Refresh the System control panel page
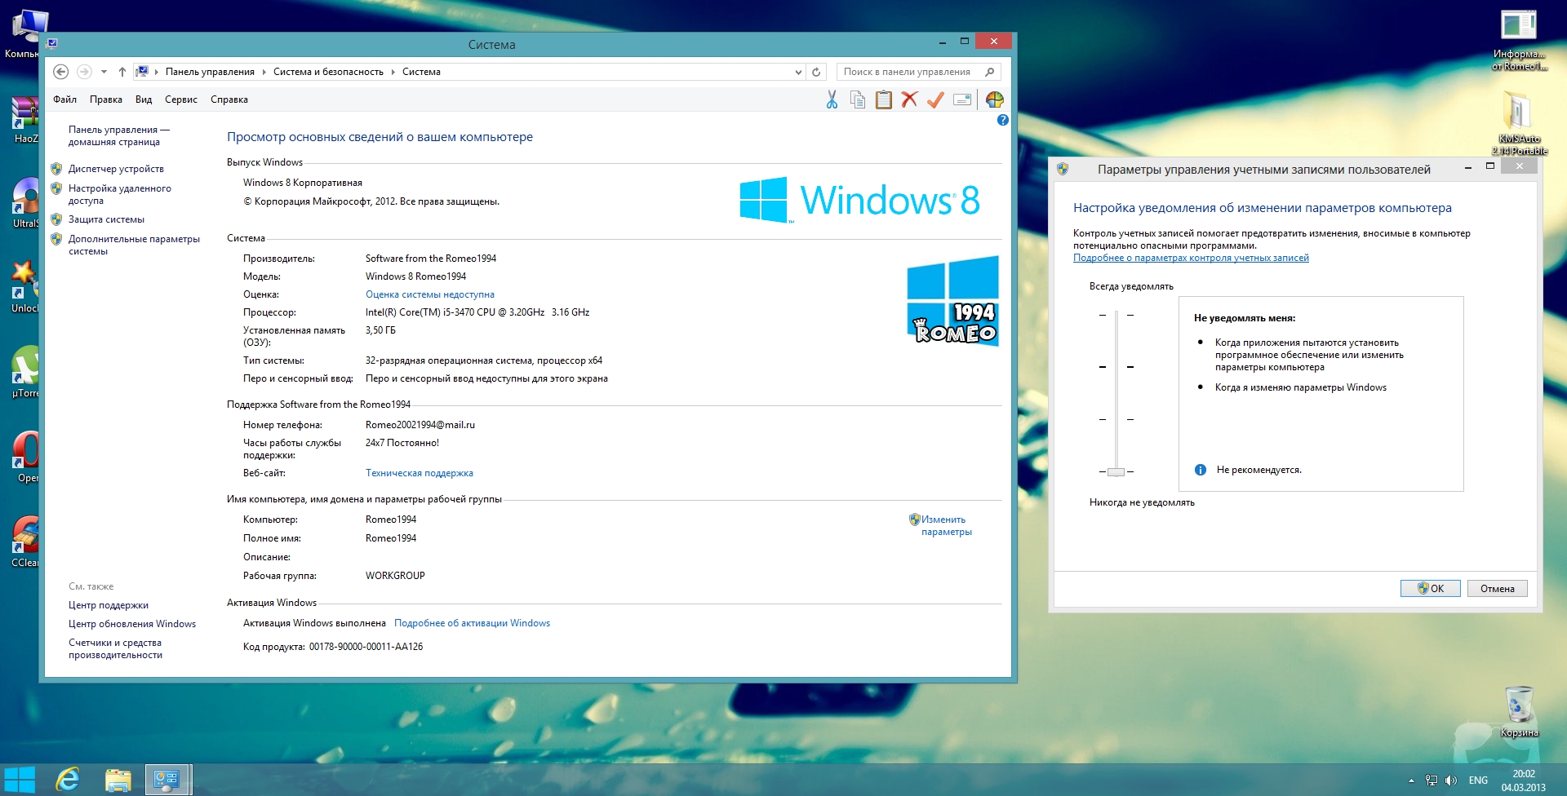The height and width of the screenshot is (796, 1567). 816,72
